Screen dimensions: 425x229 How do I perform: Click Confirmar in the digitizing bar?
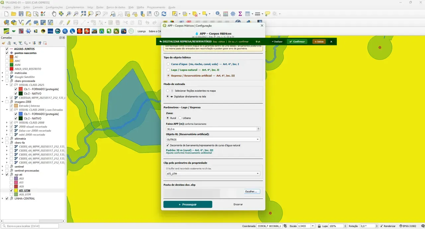tap(297, 41)
